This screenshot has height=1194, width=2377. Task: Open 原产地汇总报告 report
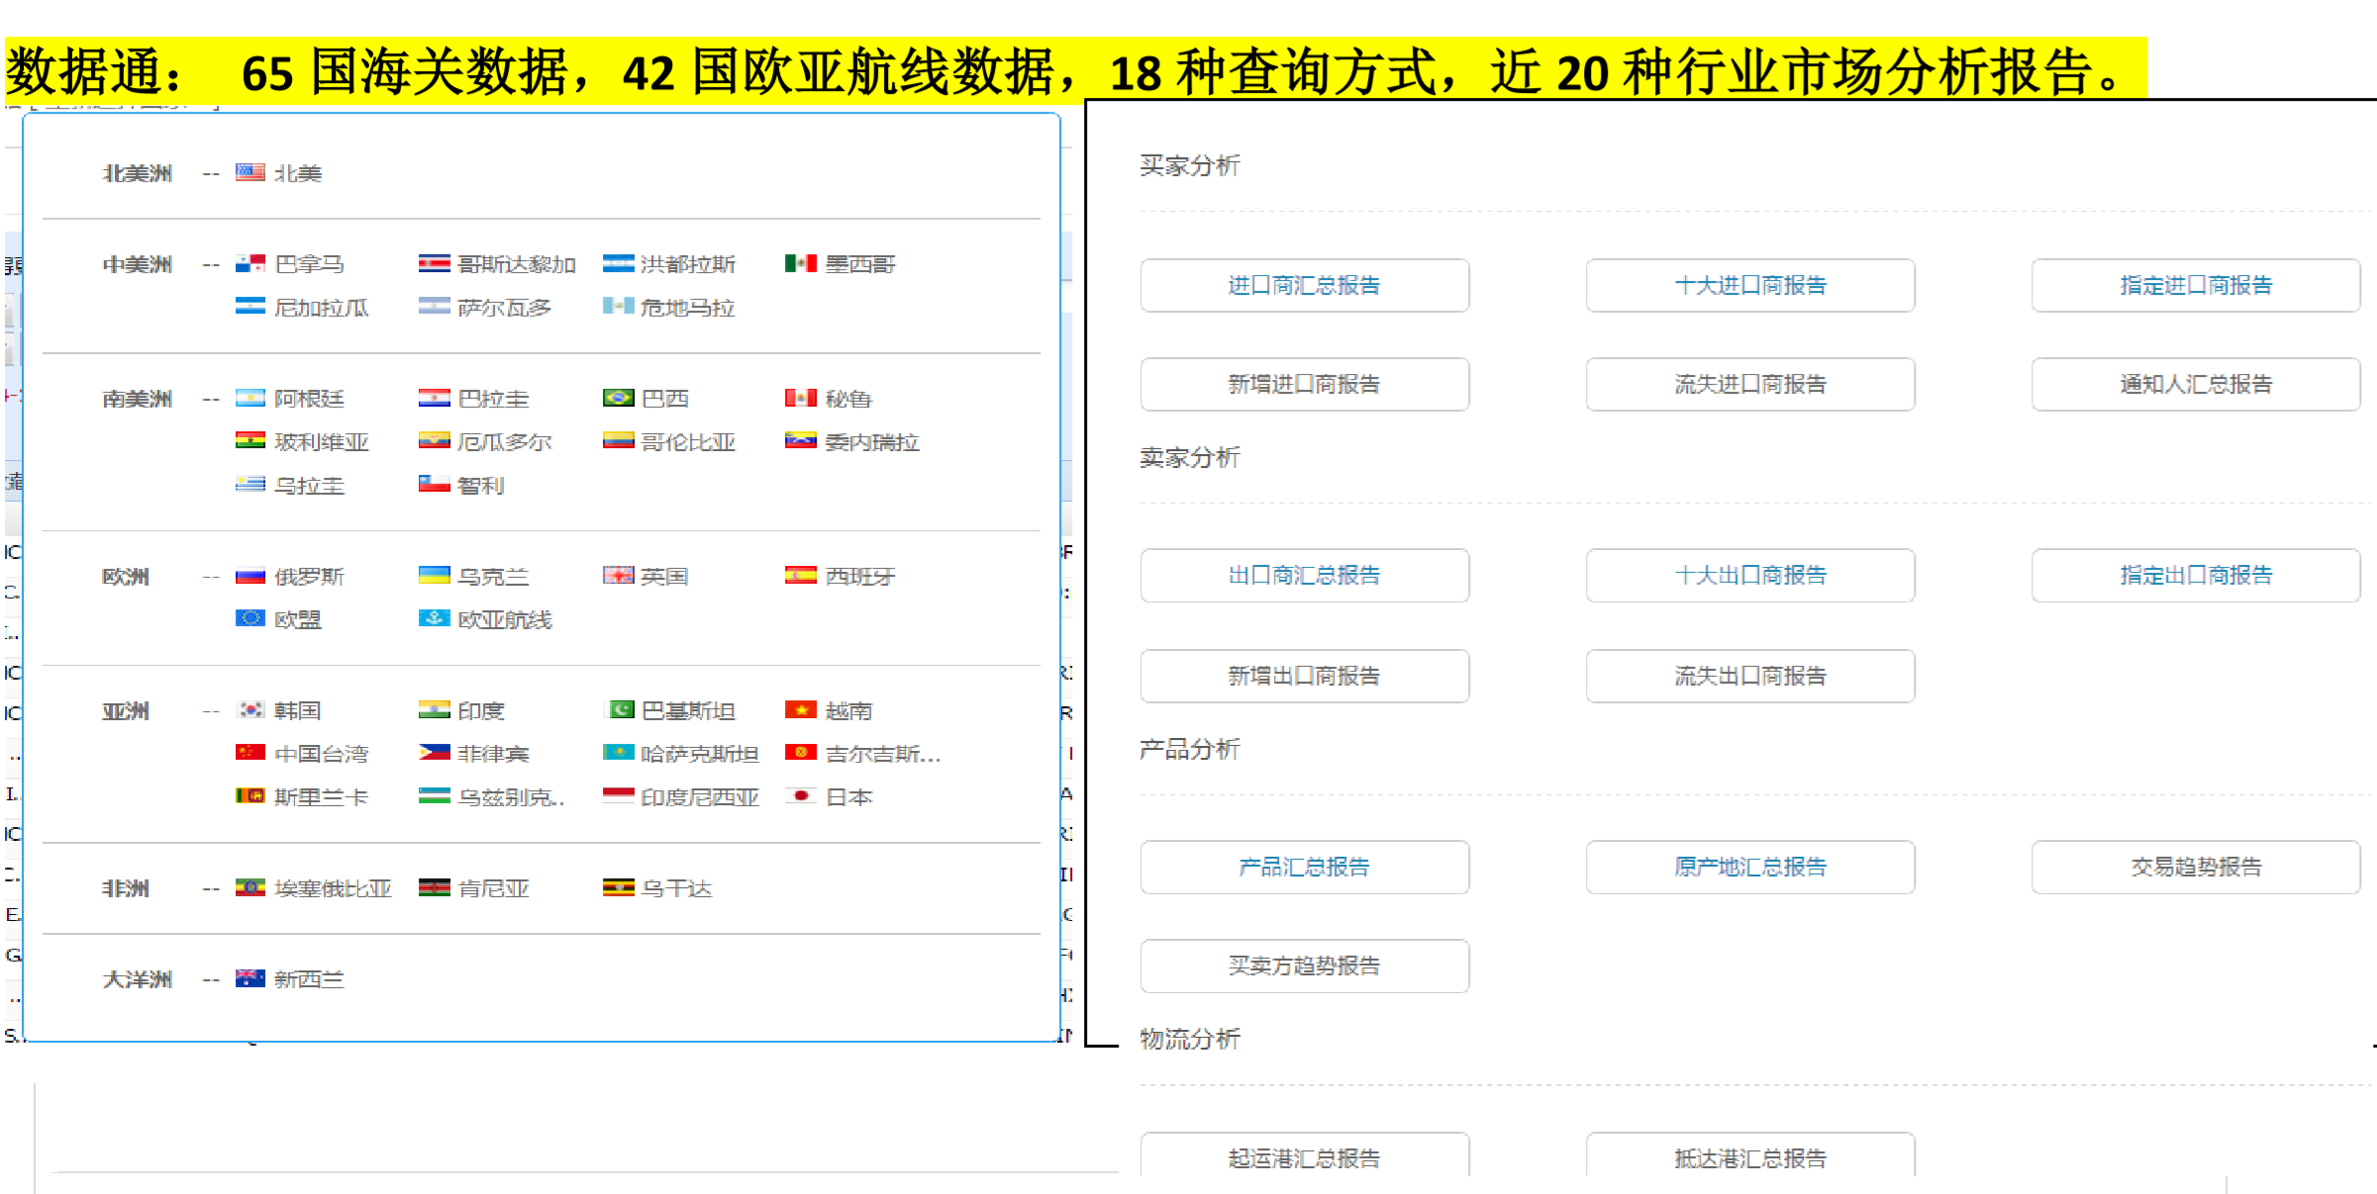coord(1749,867)
